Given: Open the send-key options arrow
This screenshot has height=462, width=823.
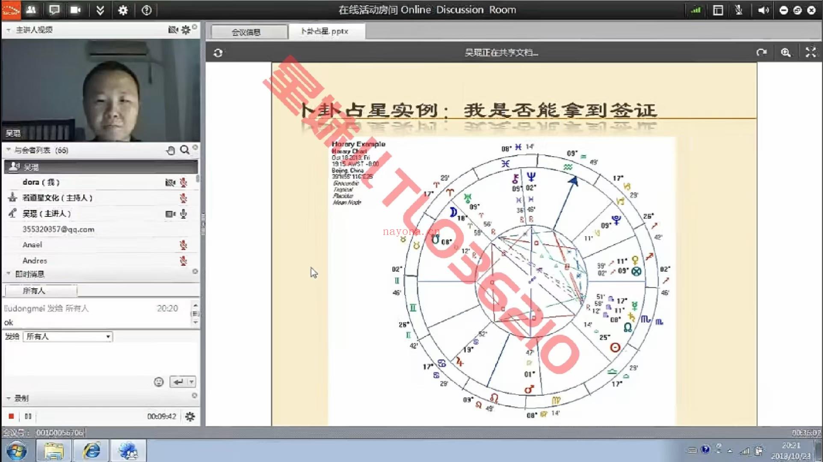Looking at the screenshot, I should click(x=192, y=382).
